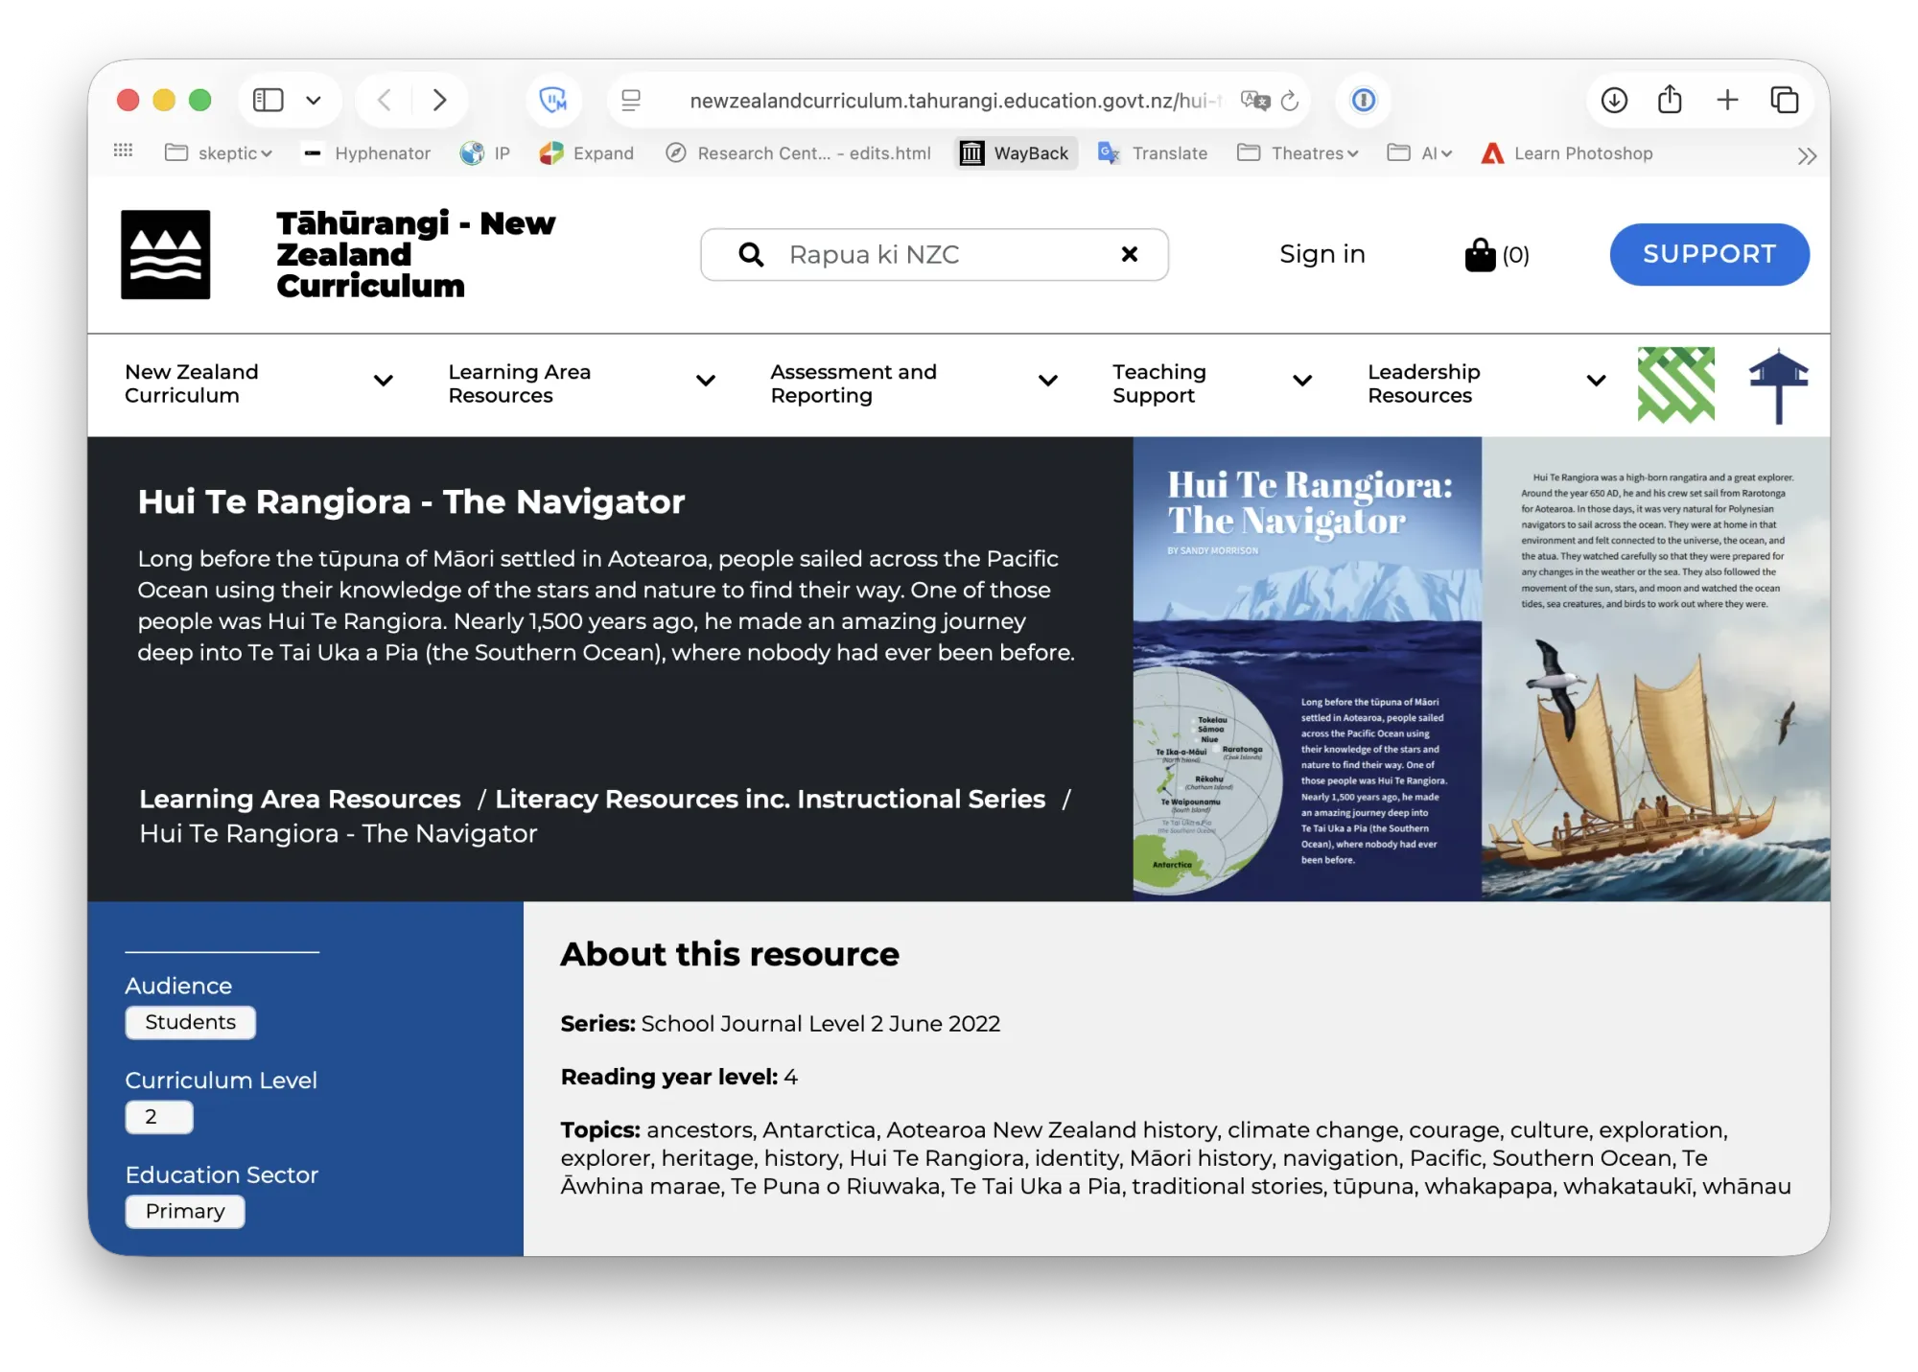Click the SUPPORT button

(1709, 254)
